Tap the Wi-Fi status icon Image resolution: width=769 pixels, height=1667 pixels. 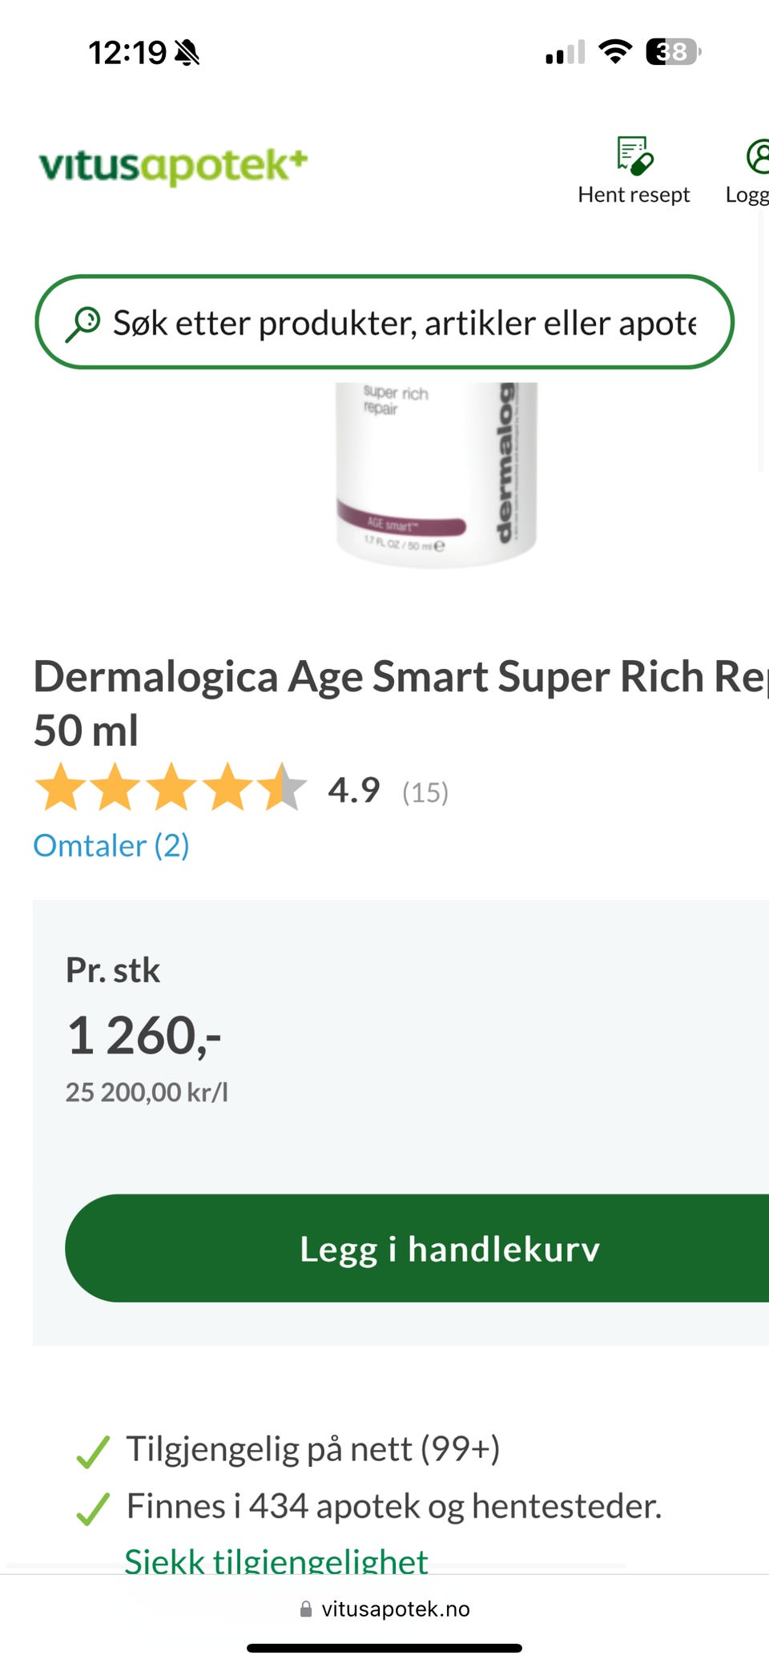[x=615, y=52]
